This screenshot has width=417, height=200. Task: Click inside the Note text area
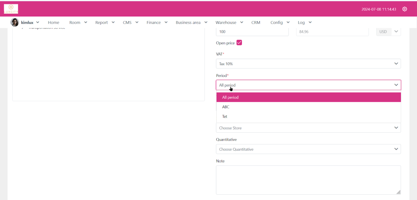[308, 180]
